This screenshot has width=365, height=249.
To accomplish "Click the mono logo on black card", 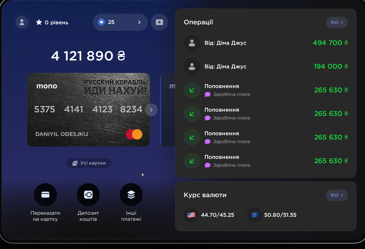I will click(x=47, y=86).
